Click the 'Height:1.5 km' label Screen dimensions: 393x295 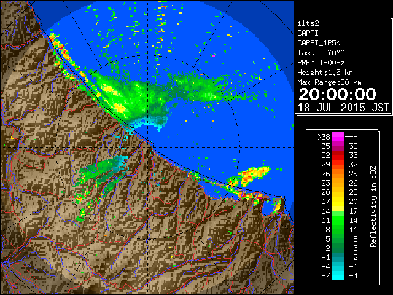pyautogui.click(x=325, y=73)
